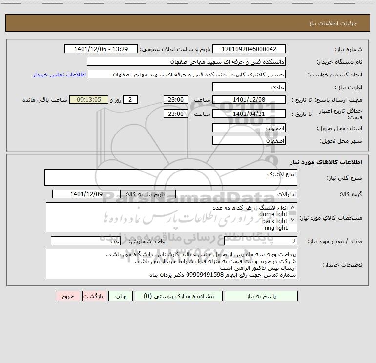Click the بازگشت back button
Viewport: 376px width, 363px height.
click(x=94, y=296)
